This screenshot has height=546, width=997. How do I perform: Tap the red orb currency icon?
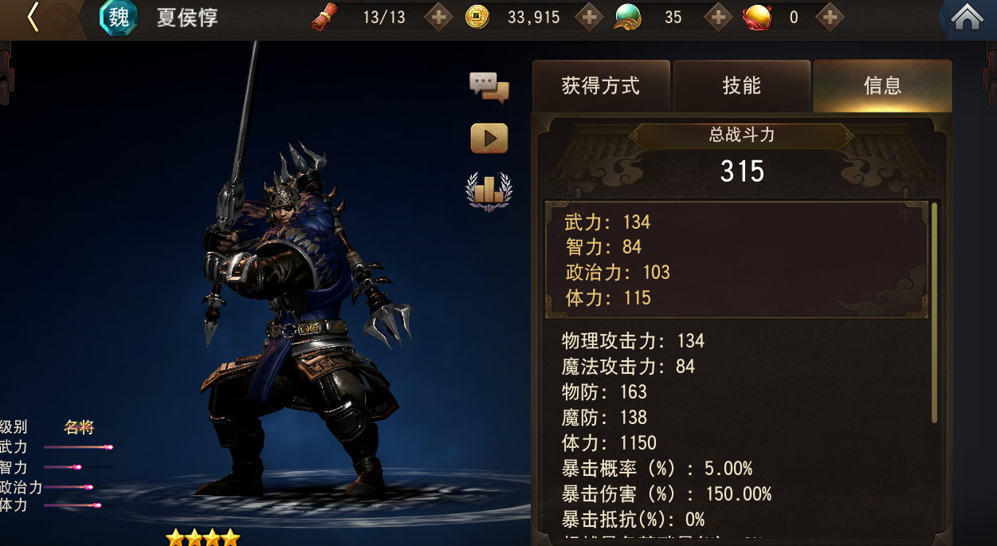point(757,17)
